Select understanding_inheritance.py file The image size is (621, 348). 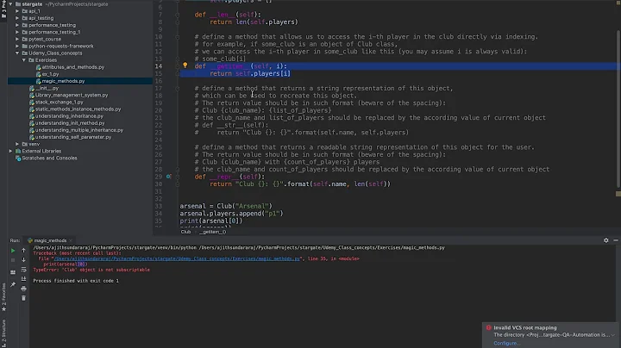(69, 116)
